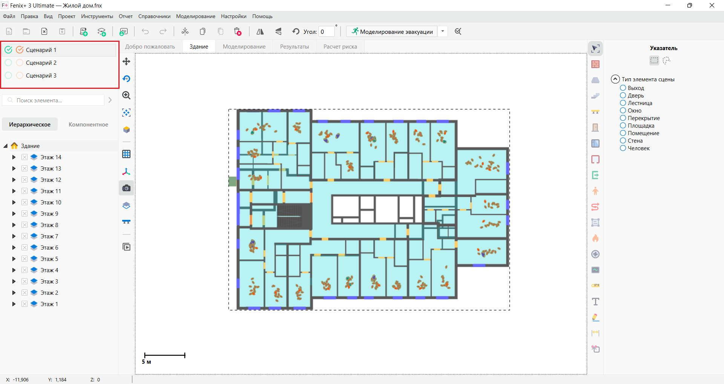The image size is (724, 384).
Task: Collapse 'Тип элемента сцены' section
Action: coord(615,79)
